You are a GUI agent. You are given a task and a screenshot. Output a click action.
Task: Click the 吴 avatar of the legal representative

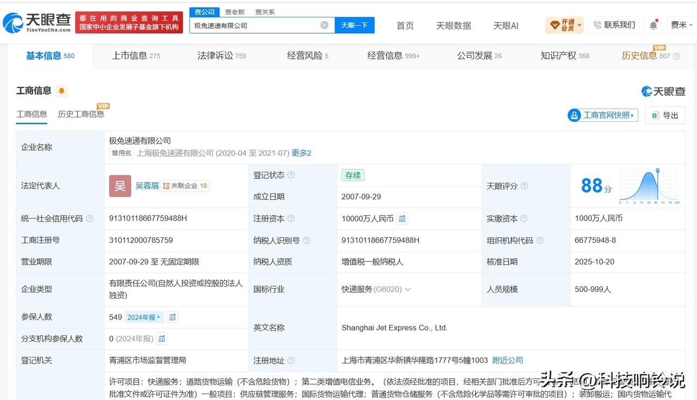point(120,186)
